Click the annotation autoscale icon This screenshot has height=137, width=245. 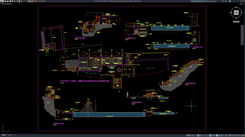tap(219, 135)
